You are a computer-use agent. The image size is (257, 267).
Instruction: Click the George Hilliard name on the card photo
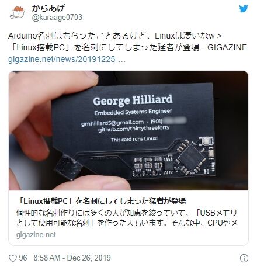133,100
